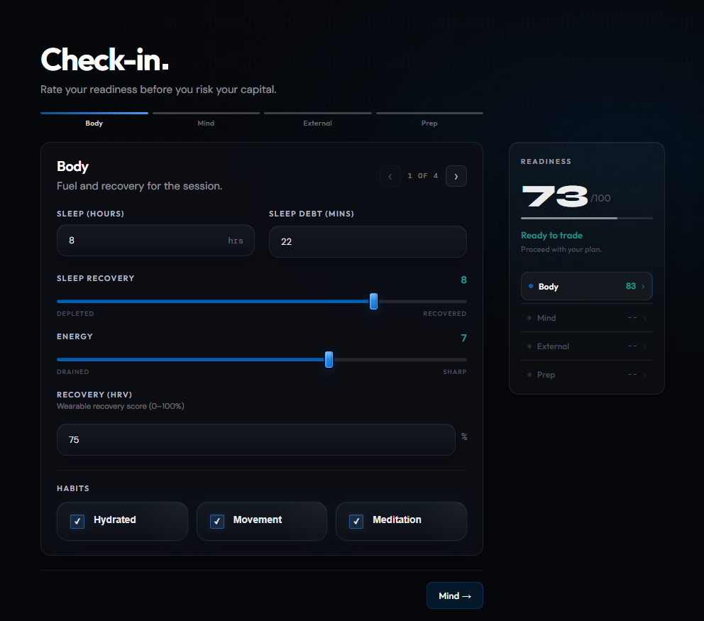Screen dimensions: 704x621
Task: Click the Sleep hours input field
Action: coord(155,240)
